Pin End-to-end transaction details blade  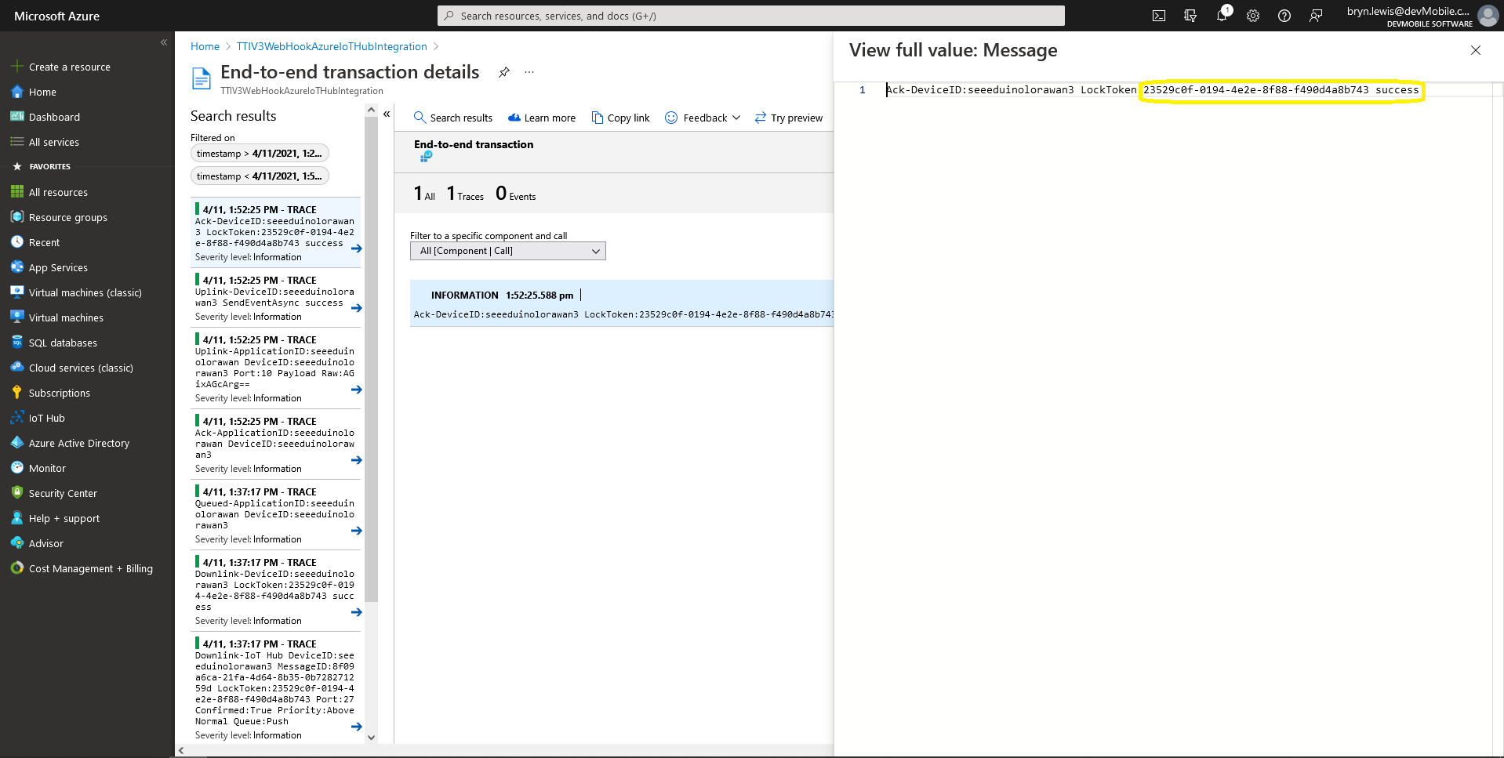[504, 72]
